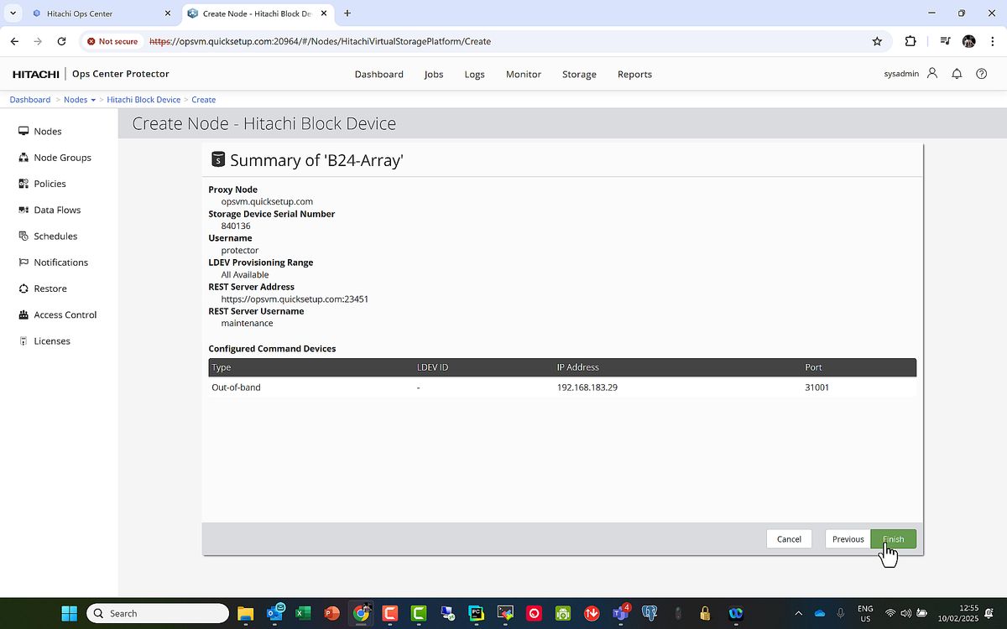Click the Windows taskbar Search box
Image resolution: width=1007 pixels, height=629 pixels.
pos(158,613)
